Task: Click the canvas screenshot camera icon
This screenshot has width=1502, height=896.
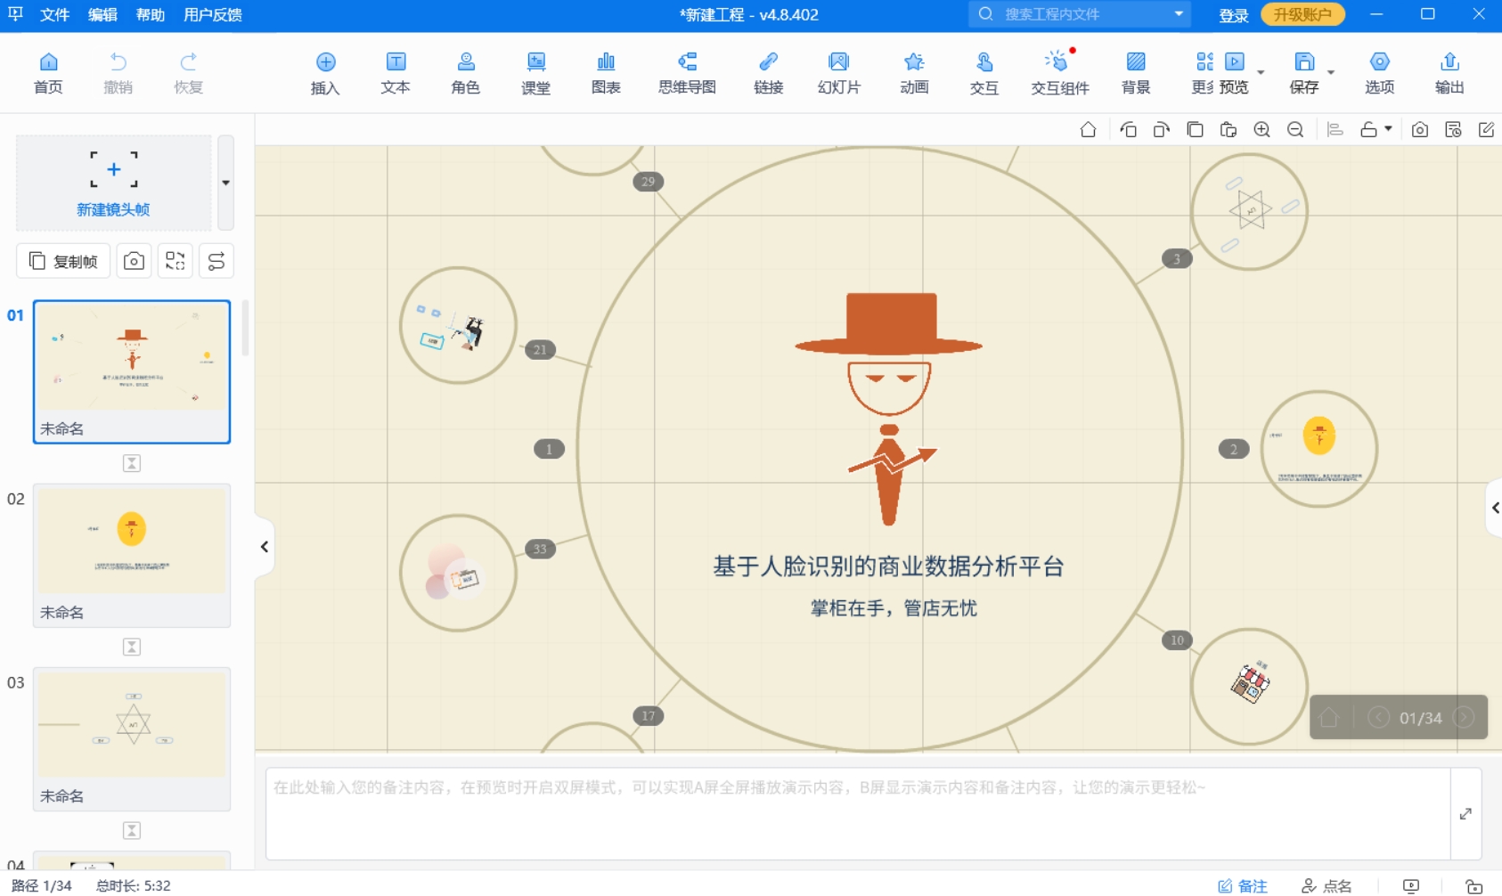Action: [1420, 130]
